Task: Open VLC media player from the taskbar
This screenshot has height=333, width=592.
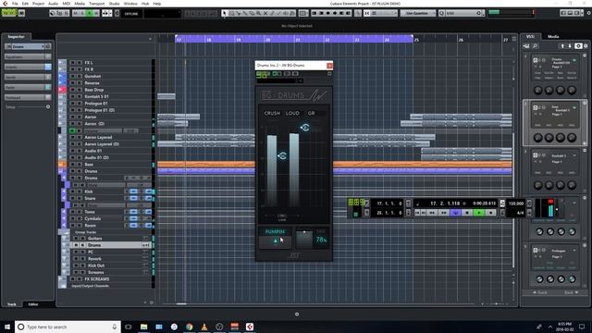Action: [x=204, y=327]
